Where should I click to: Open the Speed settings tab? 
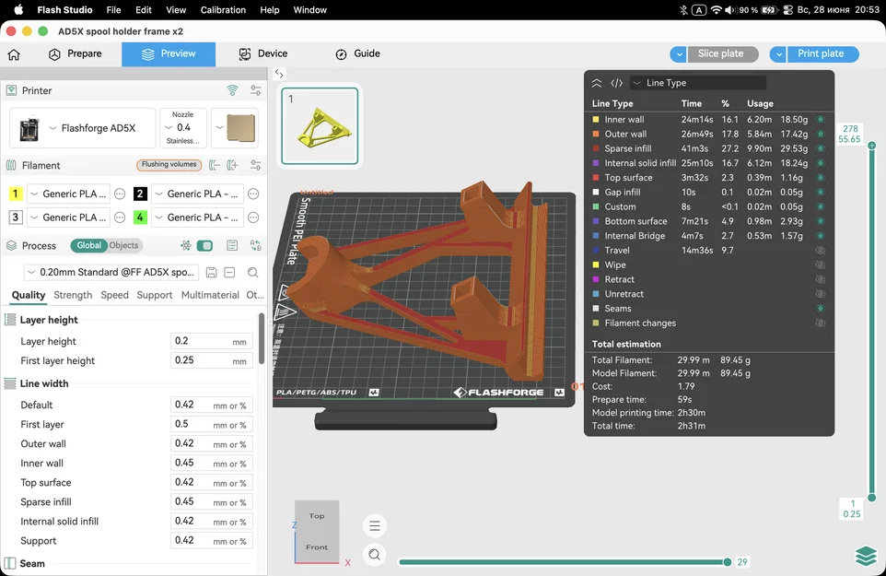pos(115,295)
